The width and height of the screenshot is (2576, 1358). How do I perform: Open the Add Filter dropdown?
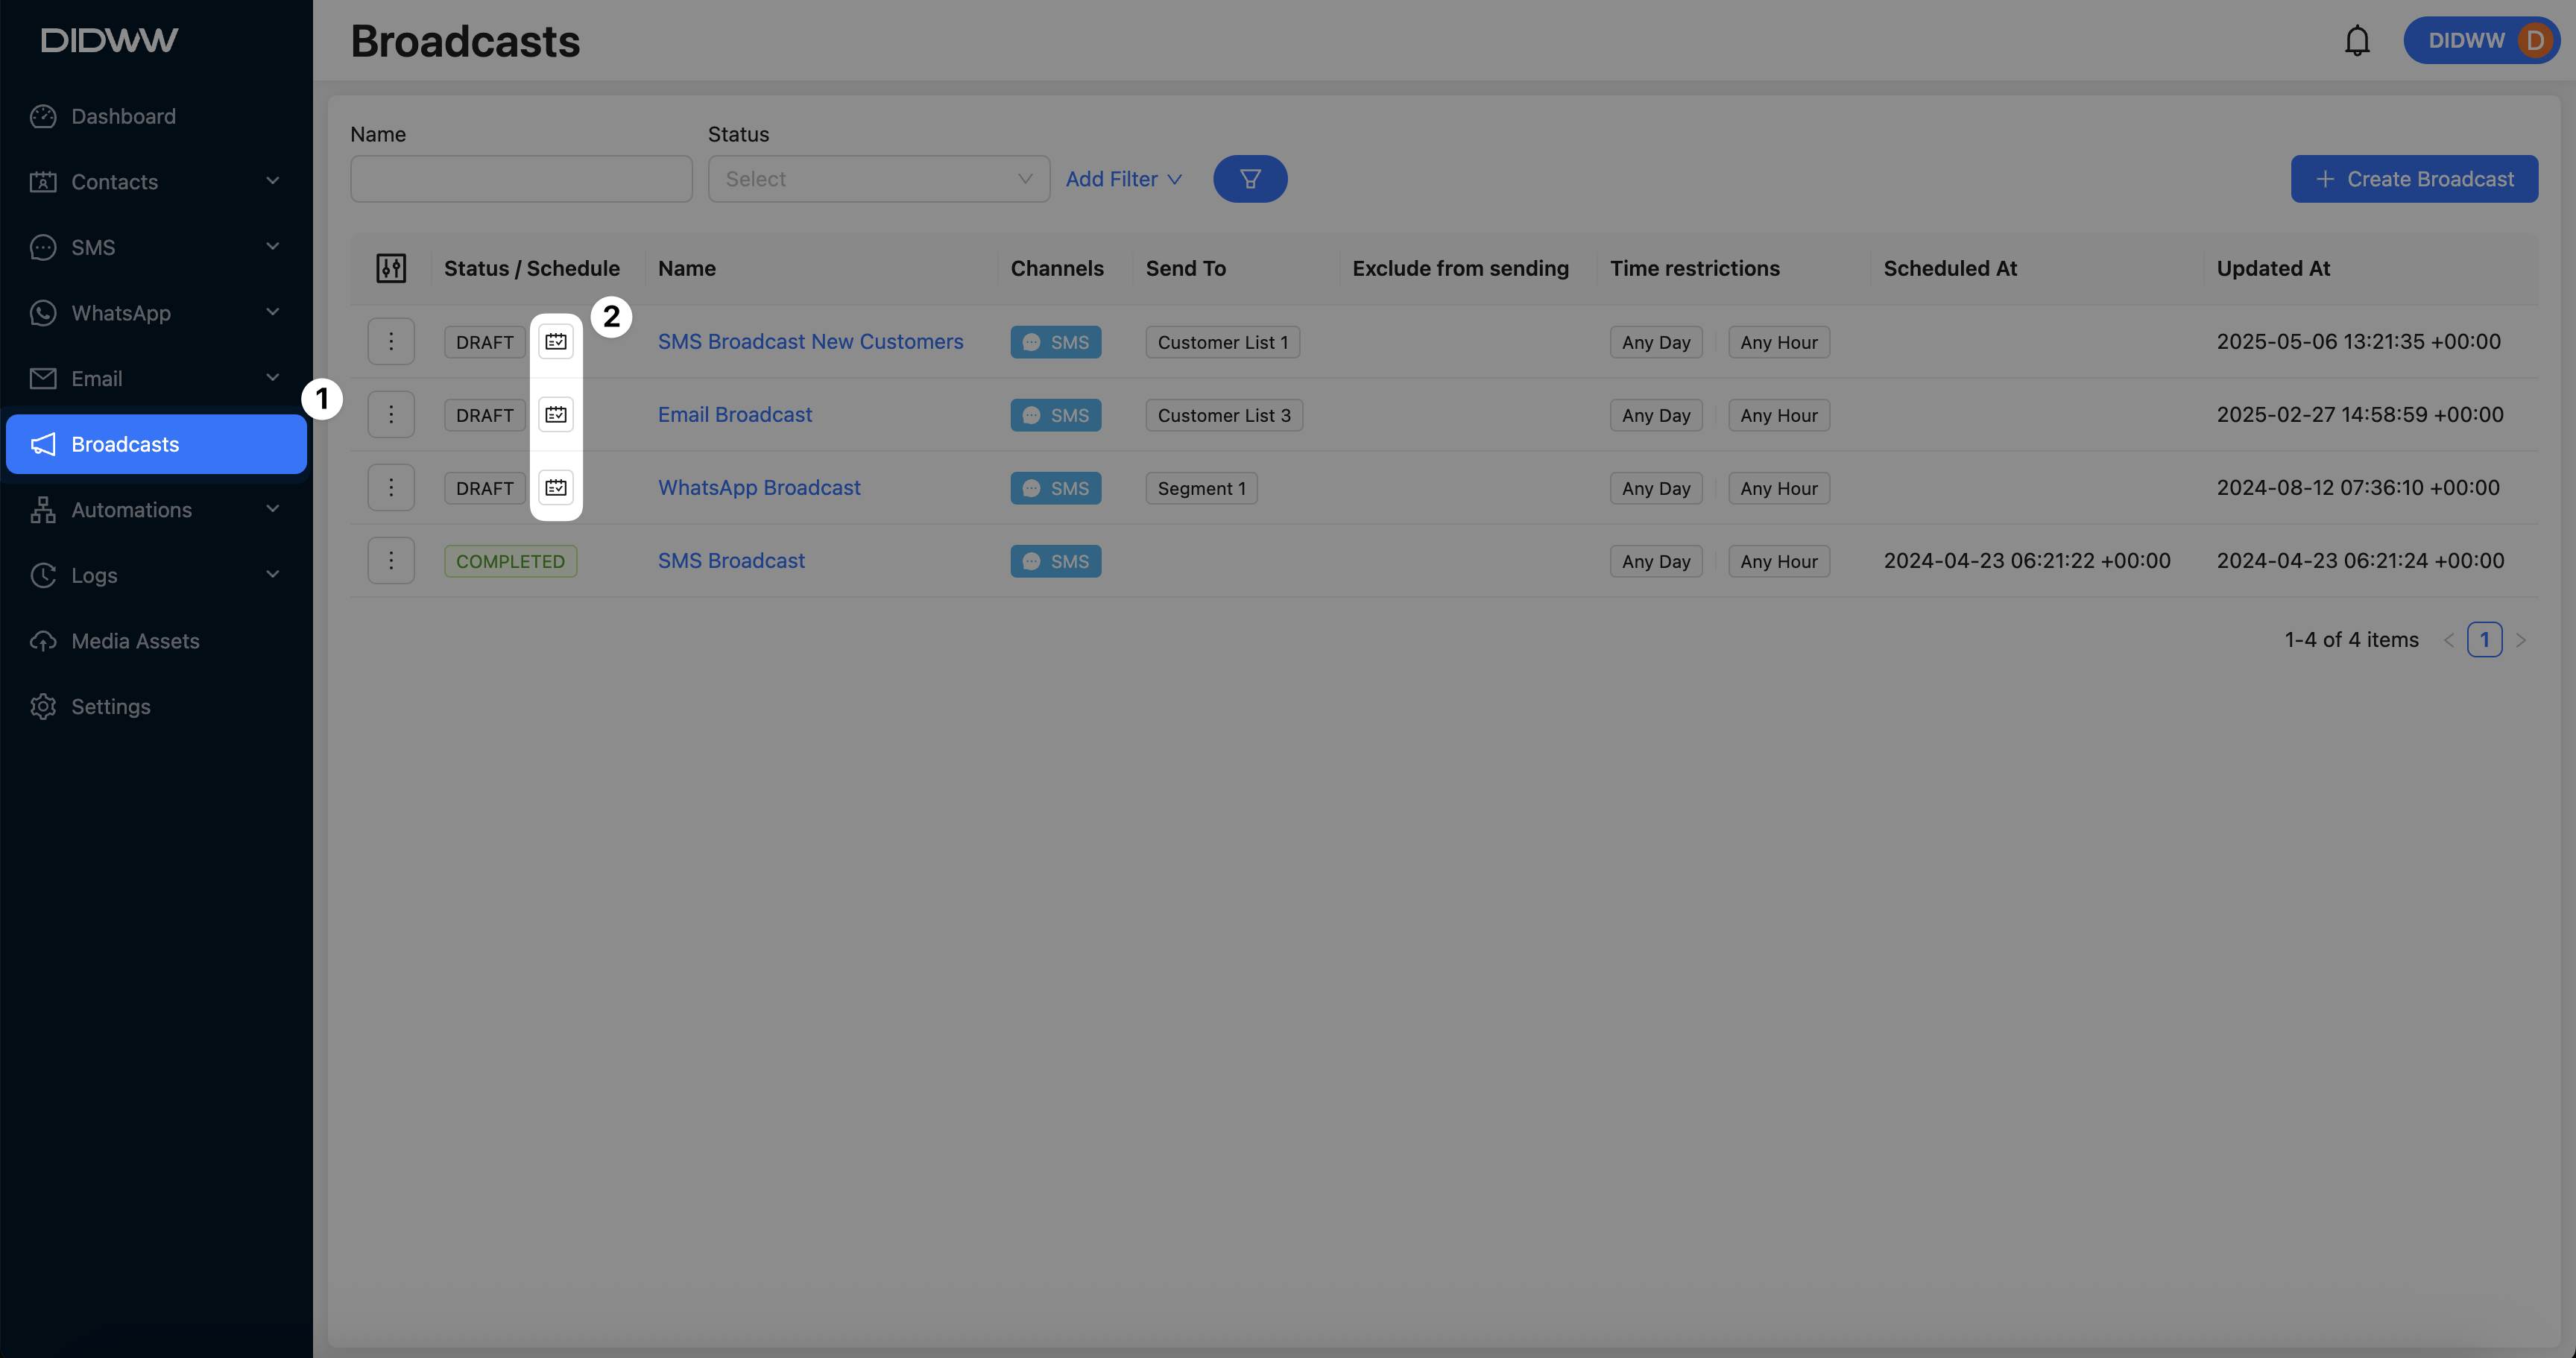1123,179
